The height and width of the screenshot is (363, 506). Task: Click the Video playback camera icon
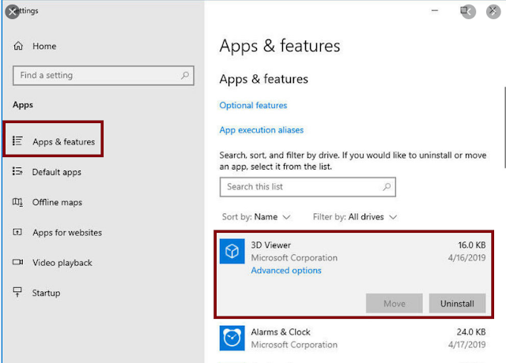(x=17, y=262)
